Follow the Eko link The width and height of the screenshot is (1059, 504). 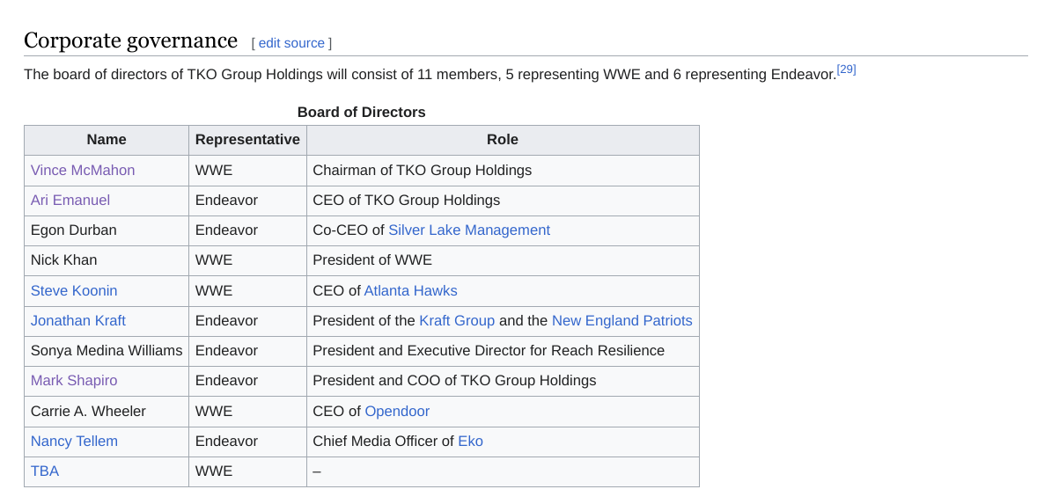470,441
